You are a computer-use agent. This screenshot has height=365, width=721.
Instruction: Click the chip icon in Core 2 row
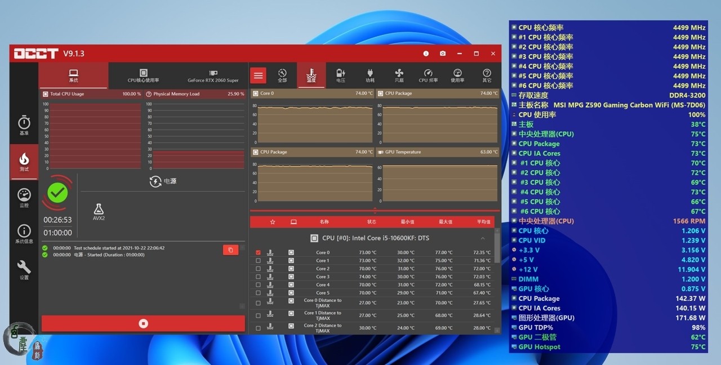(x=291, y=269)
